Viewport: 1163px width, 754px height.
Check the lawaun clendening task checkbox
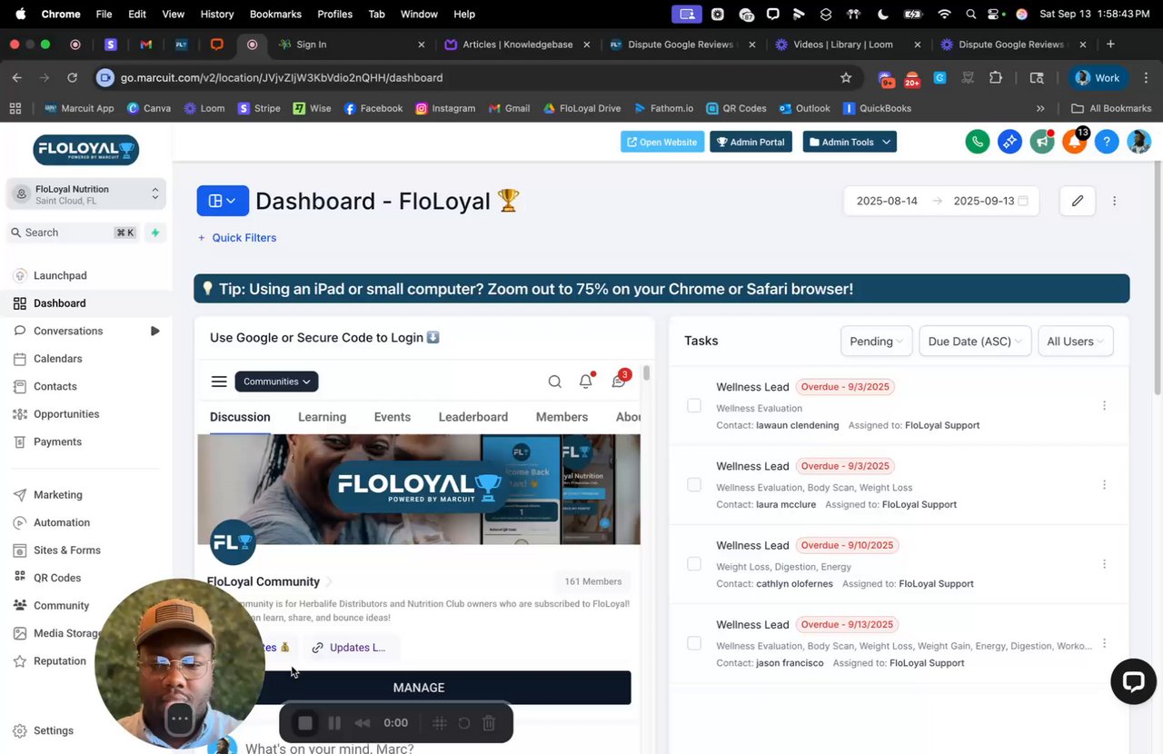(x=694, y=406)
